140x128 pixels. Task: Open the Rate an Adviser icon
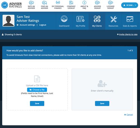tap(31, 3)
